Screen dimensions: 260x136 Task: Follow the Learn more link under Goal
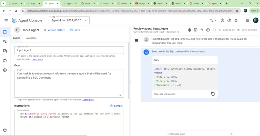[88, 100]
